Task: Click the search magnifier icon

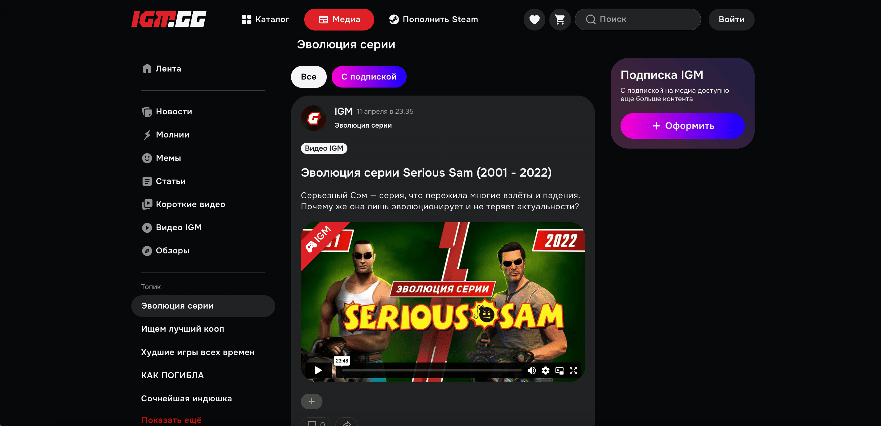Action: tap(591, 19)
